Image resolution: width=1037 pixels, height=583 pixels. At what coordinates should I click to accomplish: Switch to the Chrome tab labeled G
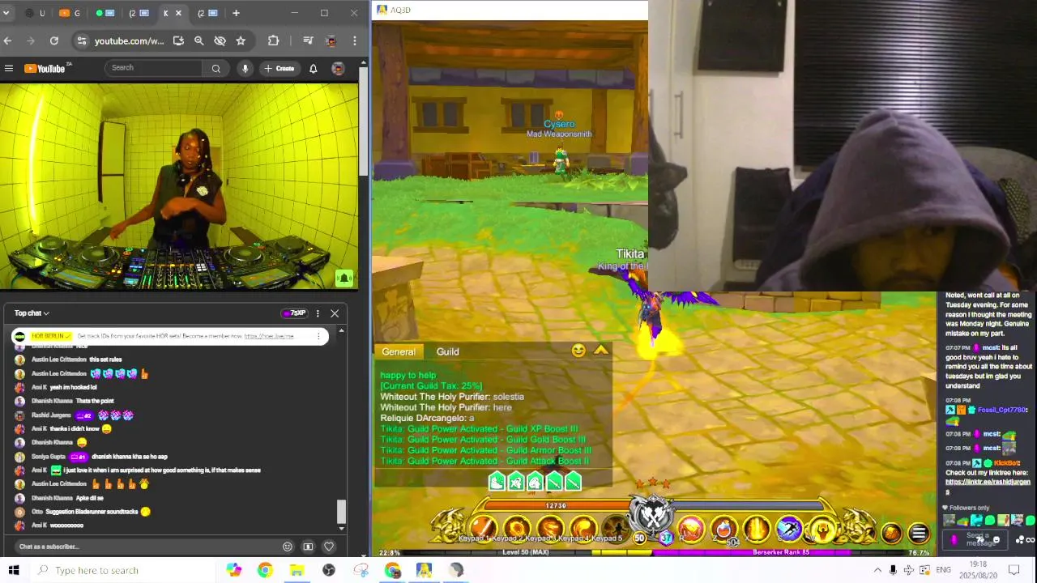pos(70,13)
